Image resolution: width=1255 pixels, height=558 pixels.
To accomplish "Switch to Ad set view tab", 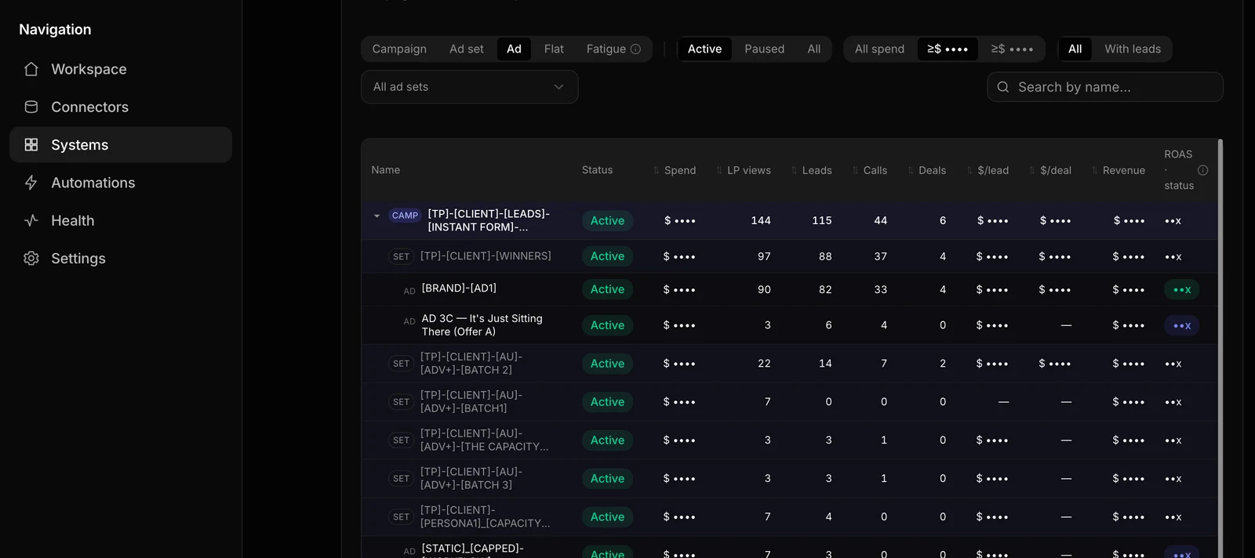I will coord(466,49).
